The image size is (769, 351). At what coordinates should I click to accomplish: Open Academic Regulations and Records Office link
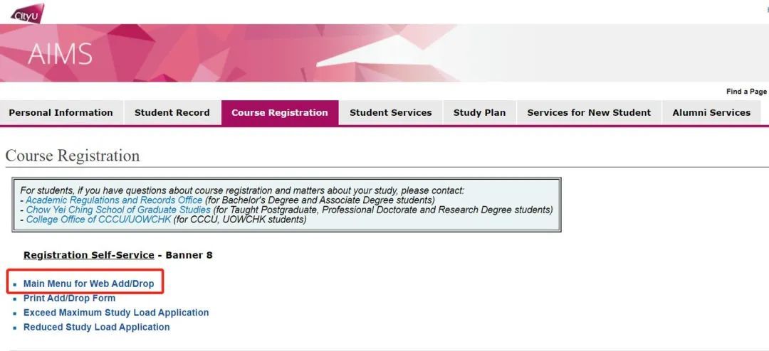tap(114, 200)
